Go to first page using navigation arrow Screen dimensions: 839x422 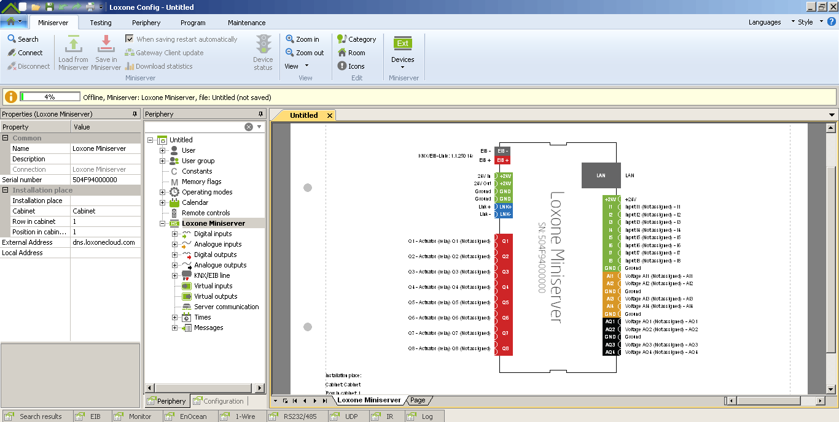pyautogui.click(x=295, y=401)
